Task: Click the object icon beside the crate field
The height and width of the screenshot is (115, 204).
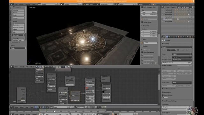Action: pos(142,43)
